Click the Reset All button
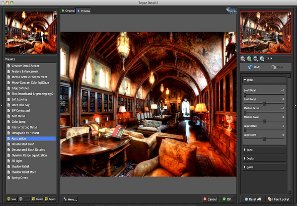 click(252, 199)
